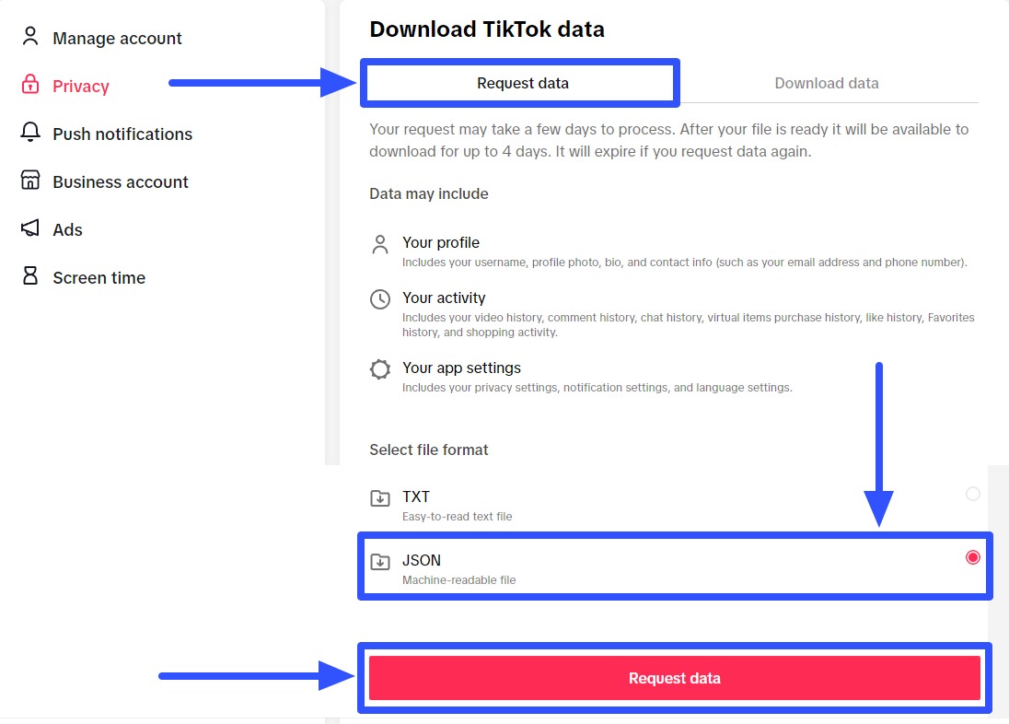Click the Your profile person icon
Screen dimensions: 1009x724
(380, 243)
